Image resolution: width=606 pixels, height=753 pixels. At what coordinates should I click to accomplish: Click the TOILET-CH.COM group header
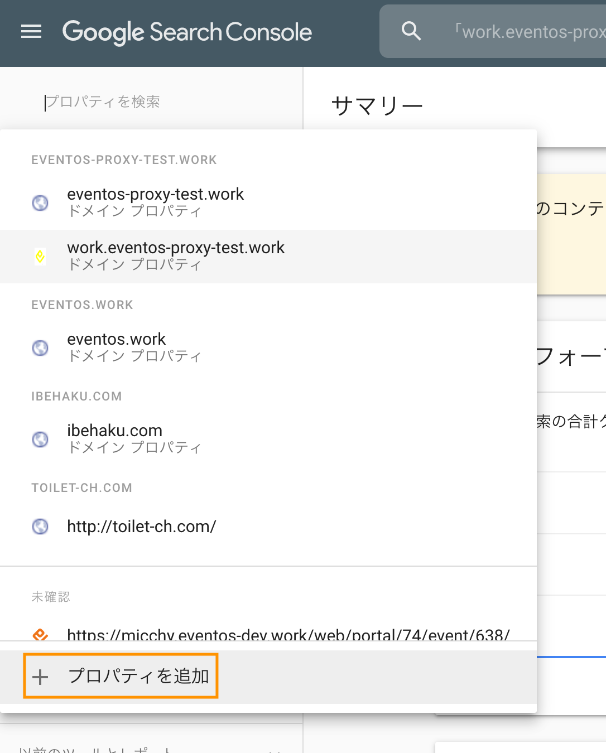click(x=81, y=488)
